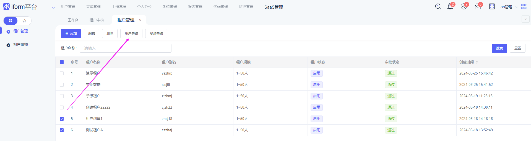Uncheck the checkbox for 租户创建1
531x141 pixels.
(x=62, y=119)
